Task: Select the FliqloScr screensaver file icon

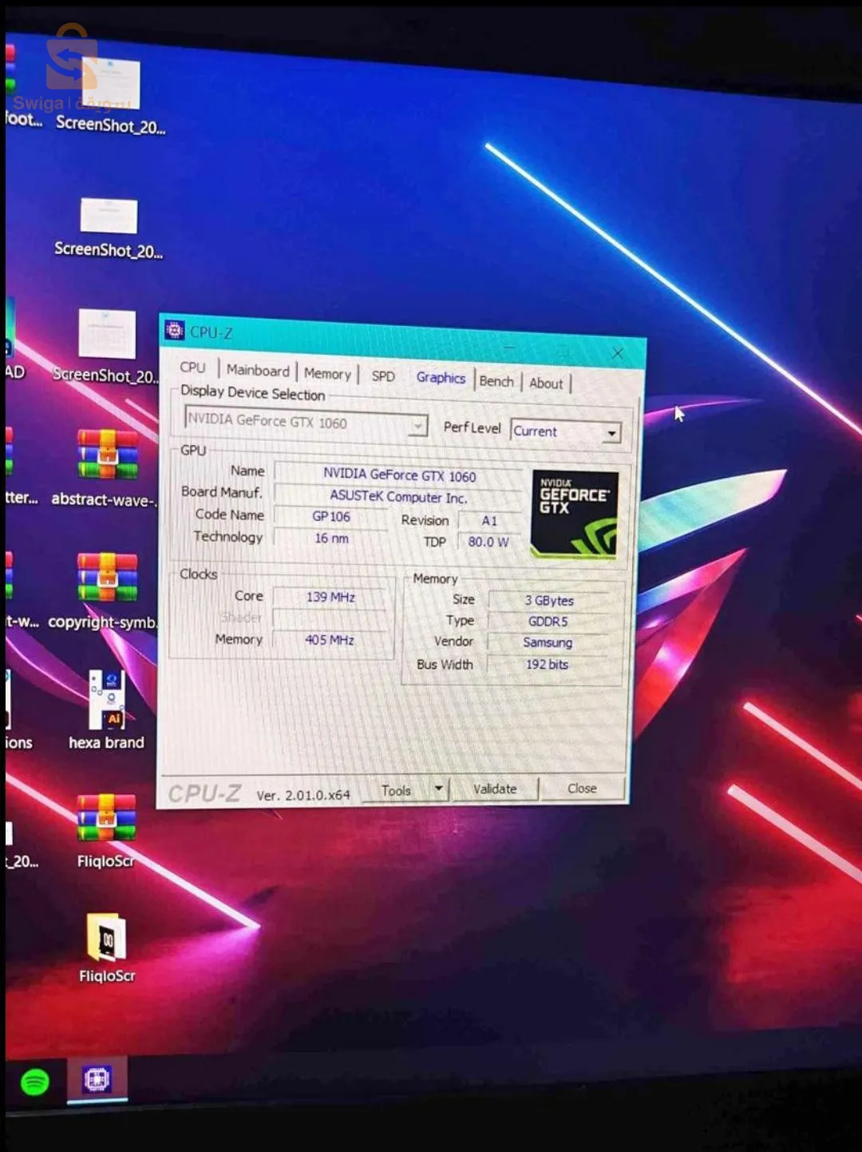Action: tap(107, 937)
